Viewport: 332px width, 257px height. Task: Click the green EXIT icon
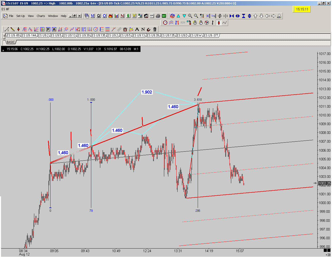click(164, 16)
